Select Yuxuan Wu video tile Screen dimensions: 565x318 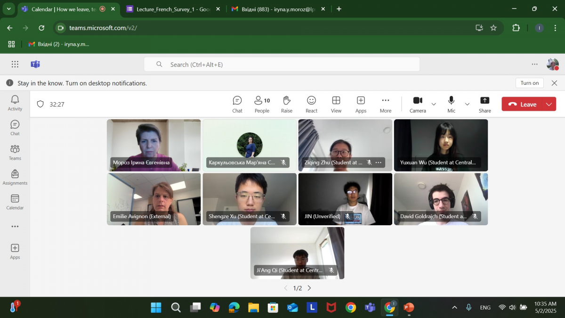441,145
